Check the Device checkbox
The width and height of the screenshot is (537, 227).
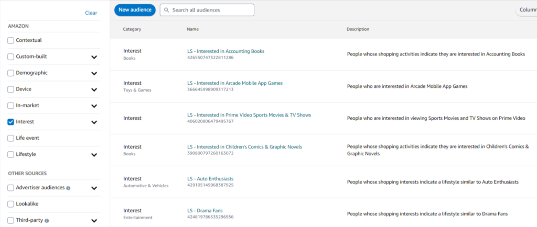(10, 89)
